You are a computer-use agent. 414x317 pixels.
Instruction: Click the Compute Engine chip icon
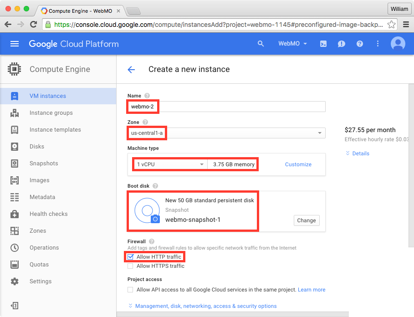pyautogui.click(x=14, y=69)
